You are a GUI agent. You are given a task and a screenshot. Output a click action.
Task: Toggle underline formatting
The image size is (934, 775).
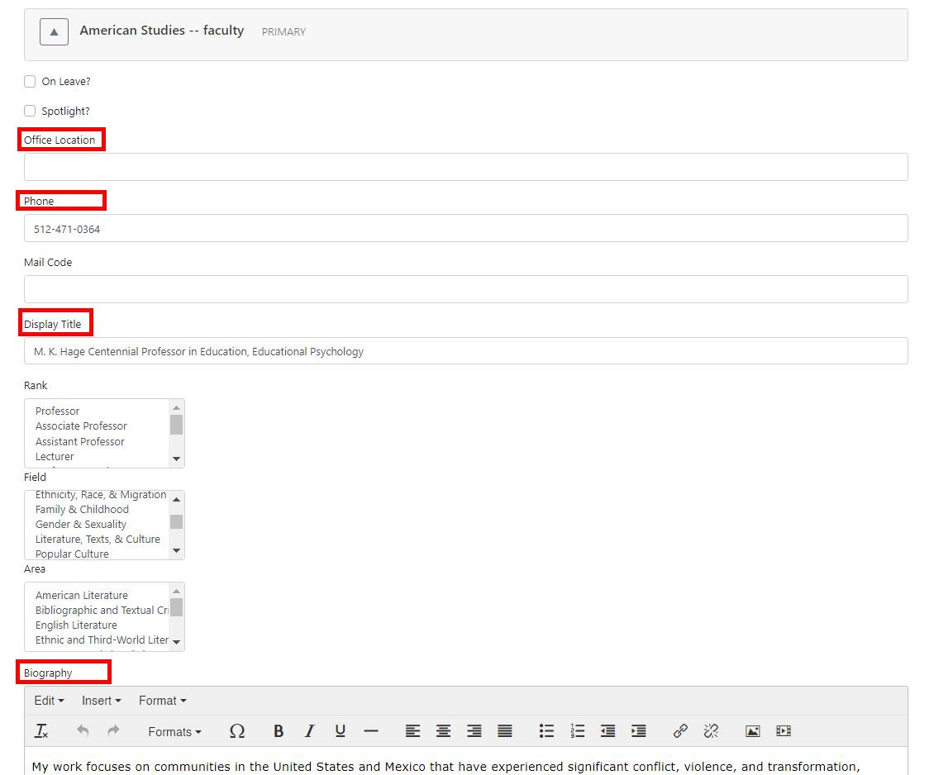click(340, 731)
